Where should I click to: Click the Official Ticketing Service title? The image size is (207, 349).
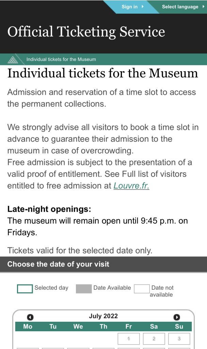click(86, 32)
